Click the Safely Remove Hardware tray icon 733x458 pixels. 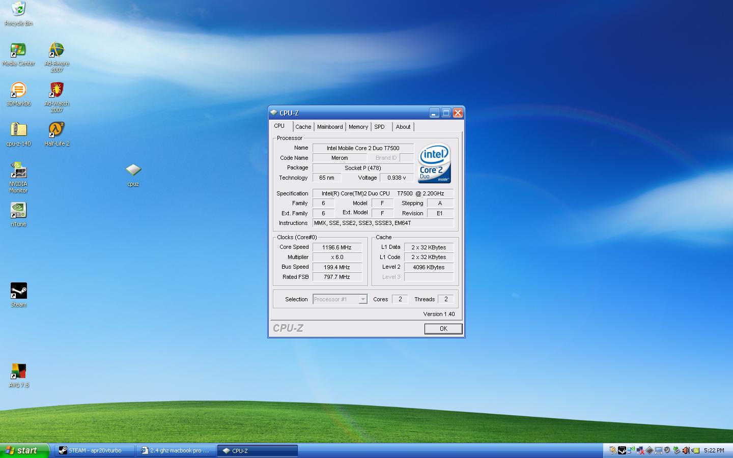coord(677,450)
